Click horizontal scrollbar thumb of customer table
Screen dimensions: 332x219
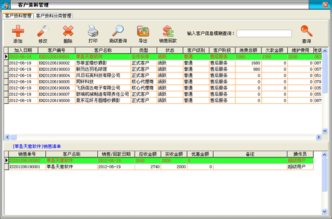[13, 138]
